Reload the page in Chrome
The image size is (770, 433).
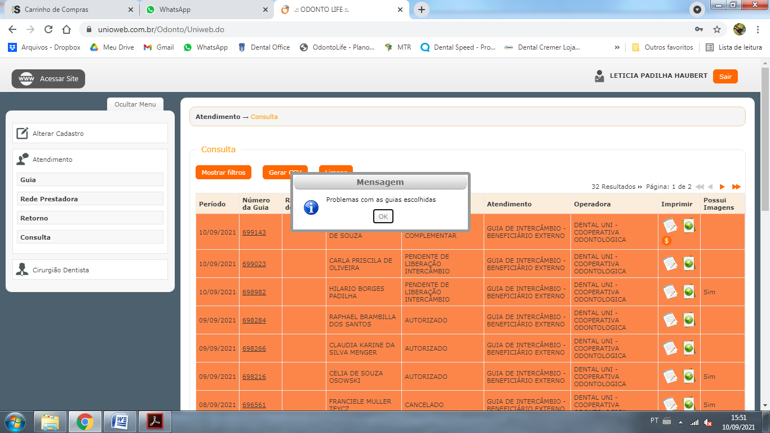click(48, 29)
